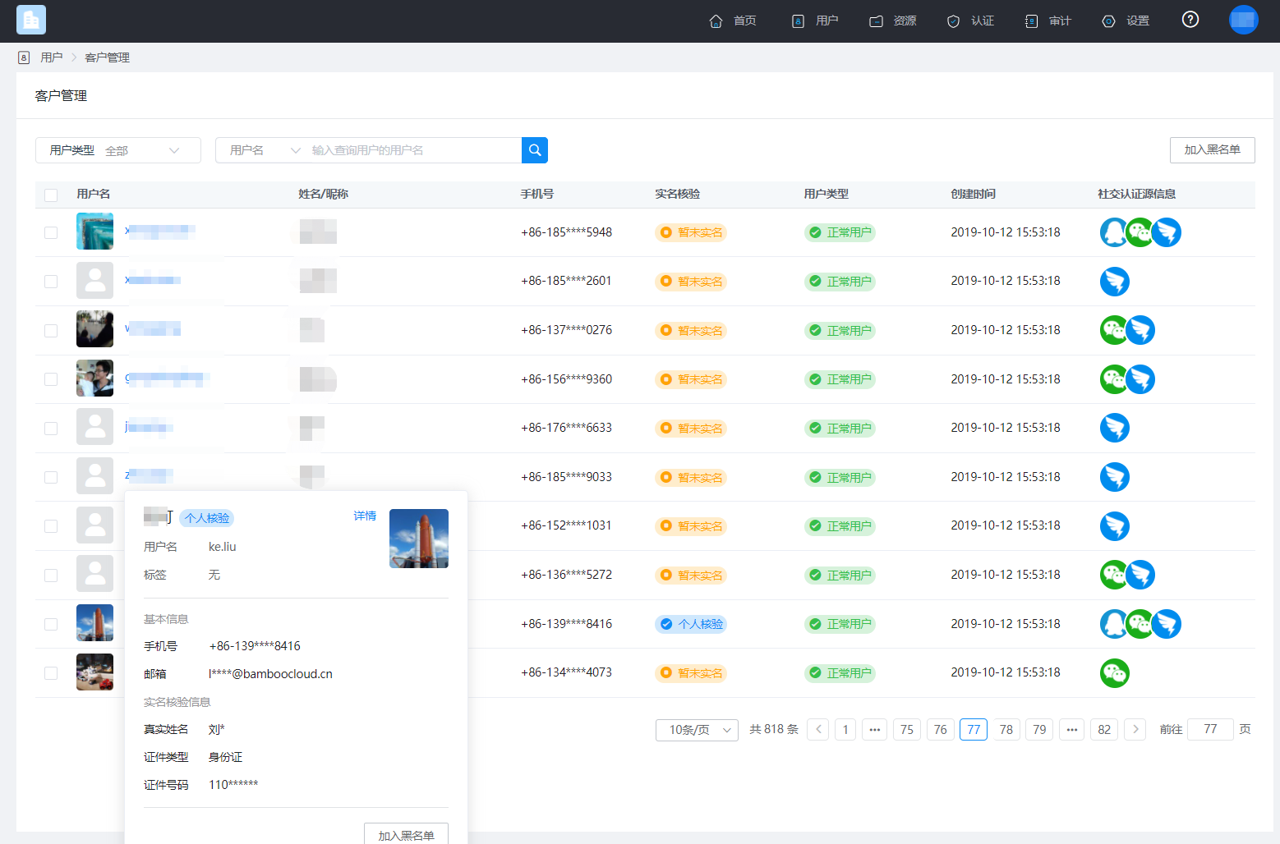Click QQ icon in the 5948 row
Image resolution: width=1280 pixels, height=844 pixels.
click(x=1114, y=232)
